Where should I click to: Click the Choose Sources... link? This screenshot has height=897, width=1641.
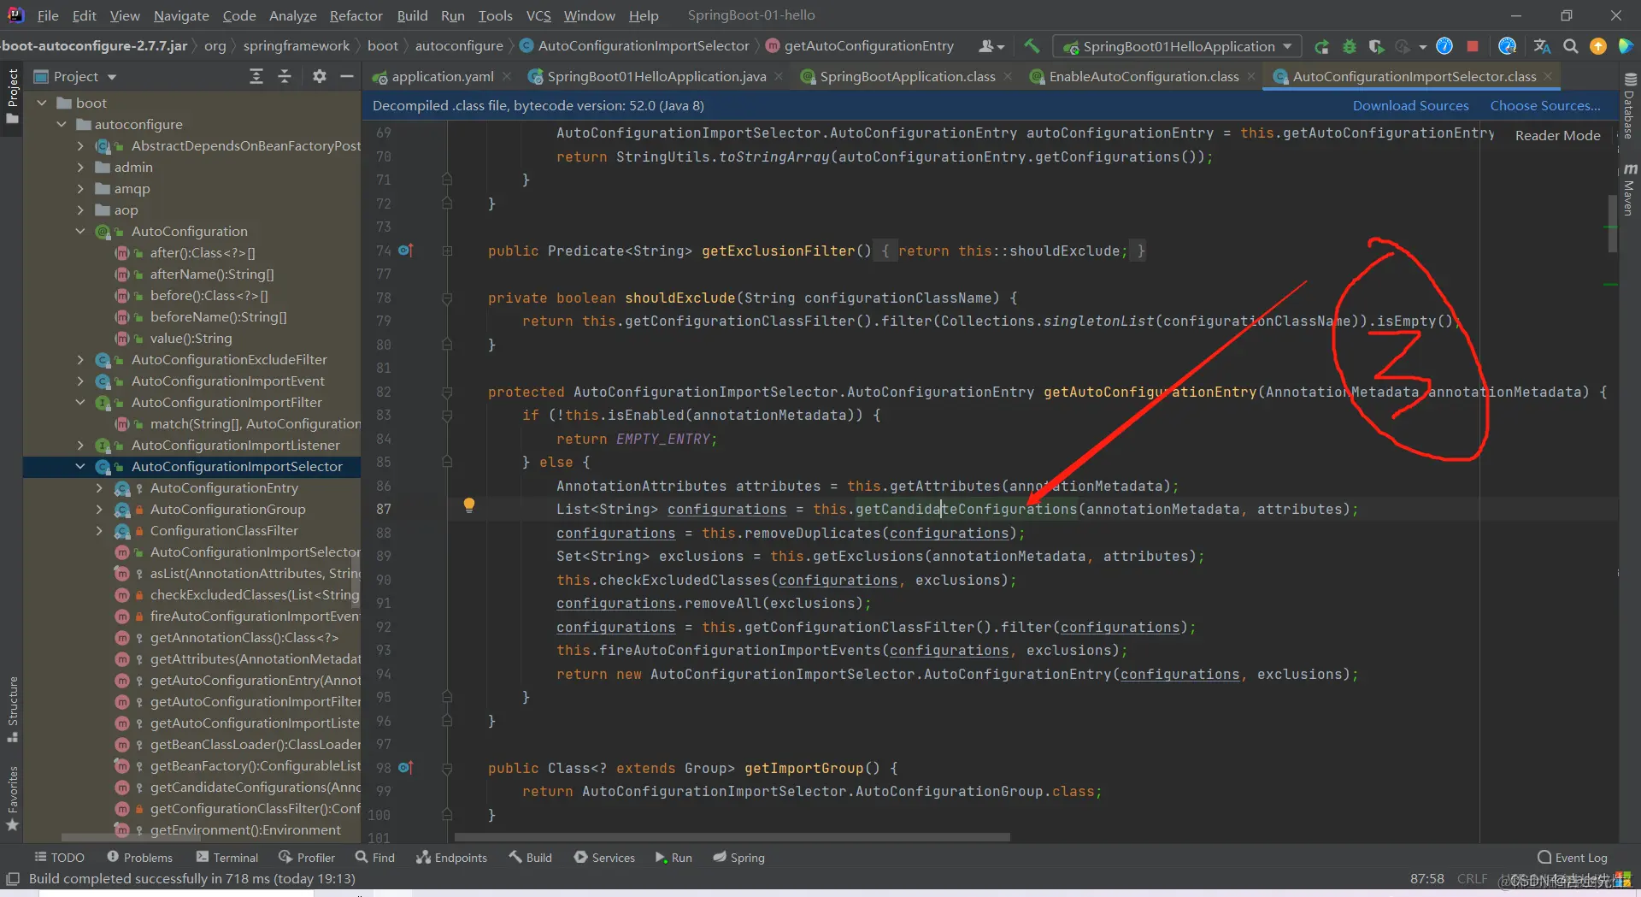[x=1545, y=105]
